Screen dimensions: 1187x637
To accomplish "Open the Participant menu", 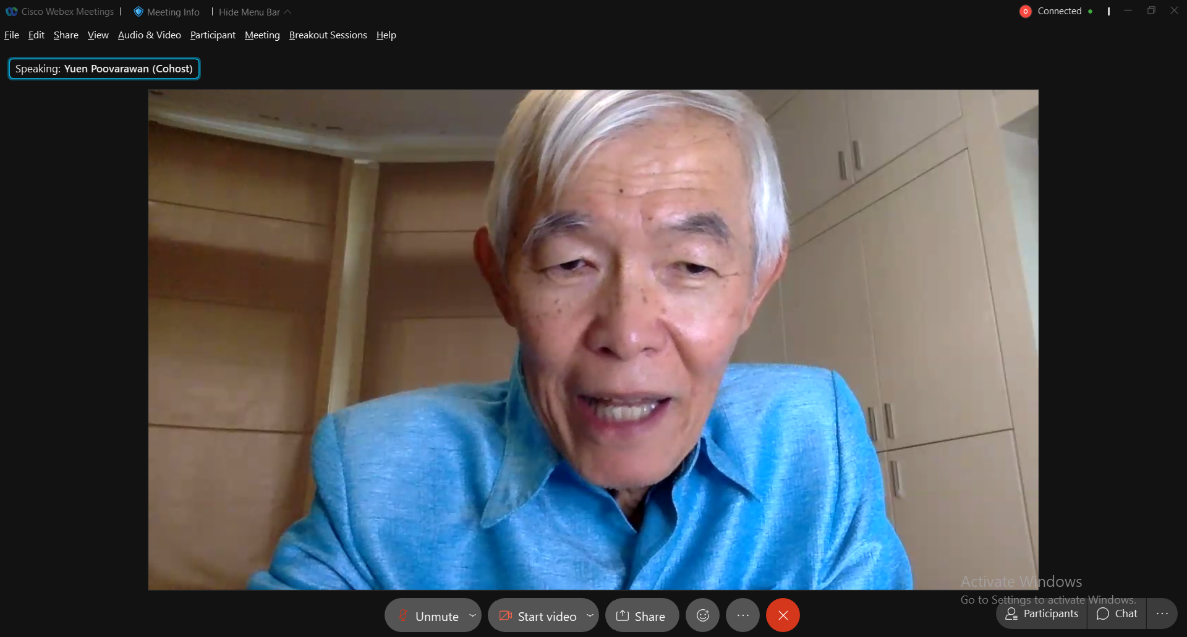I will pos(213,35).
